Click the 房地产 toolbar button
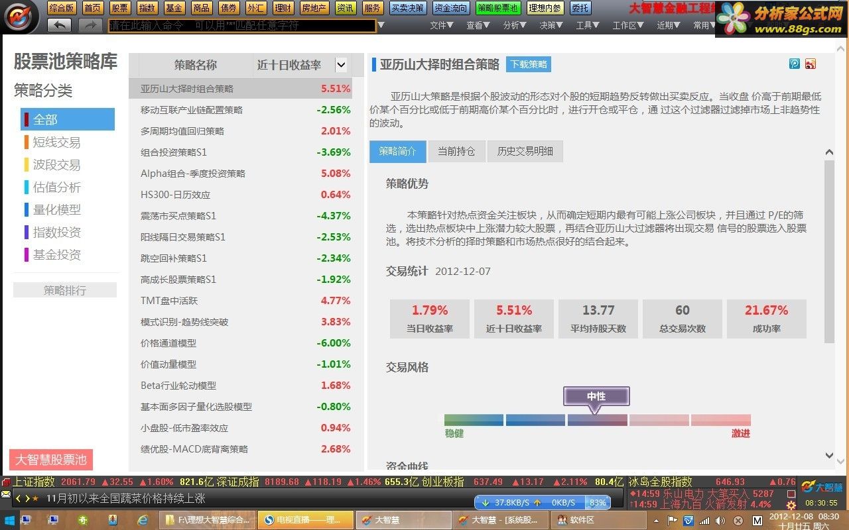This screenshot has width=849, height=530. pos(314,8)
